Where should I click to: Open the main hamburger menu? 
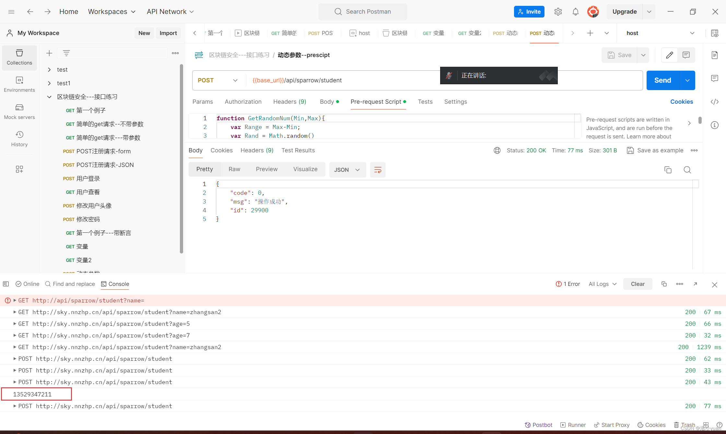tap(11, 12)
